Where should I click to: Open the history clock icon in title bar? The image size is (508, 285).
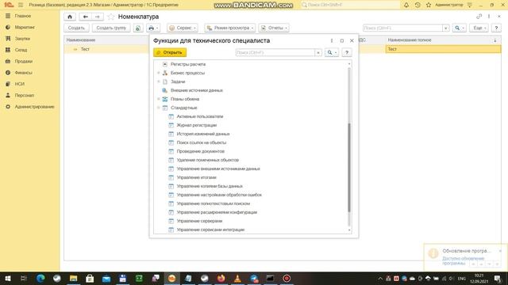(418, 5)
